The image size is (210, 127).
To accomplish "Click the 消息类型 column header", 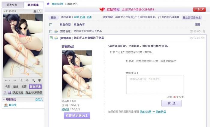I will (65, 25).
